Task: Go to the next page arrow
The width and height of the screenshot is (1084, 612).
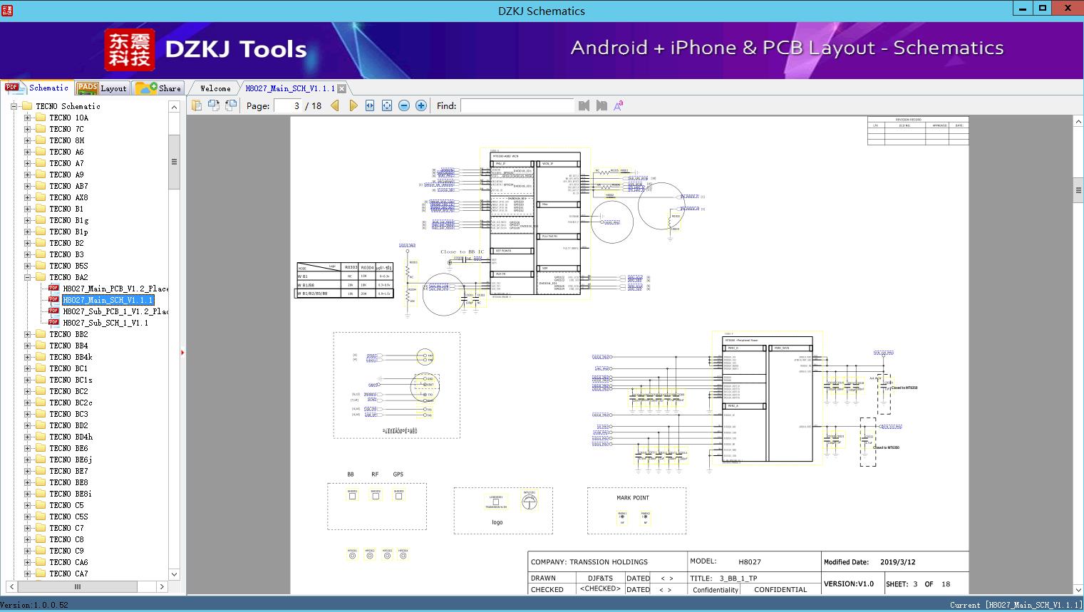Action: coord(353,105)
